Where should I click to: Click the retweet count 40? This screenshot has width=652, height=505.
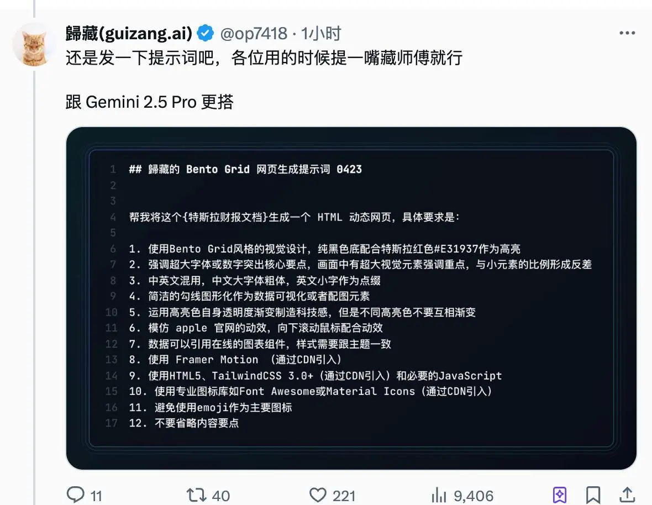(221, 496)
